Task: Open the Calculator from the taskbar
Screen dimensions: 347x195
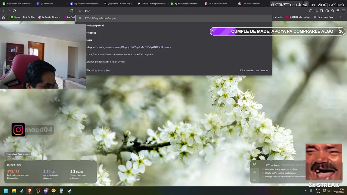Action: point(62,191)
